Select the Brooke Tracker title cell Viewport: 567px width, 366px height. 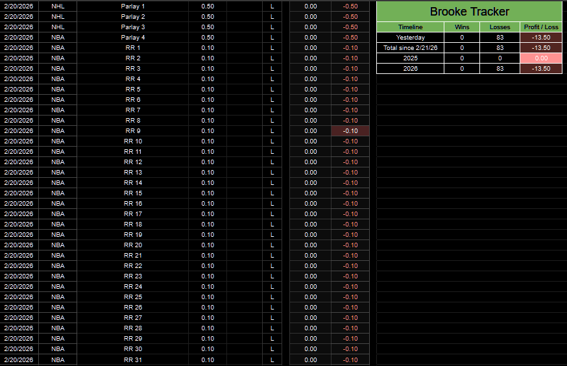pyautogui.click(x=470, y=12)
